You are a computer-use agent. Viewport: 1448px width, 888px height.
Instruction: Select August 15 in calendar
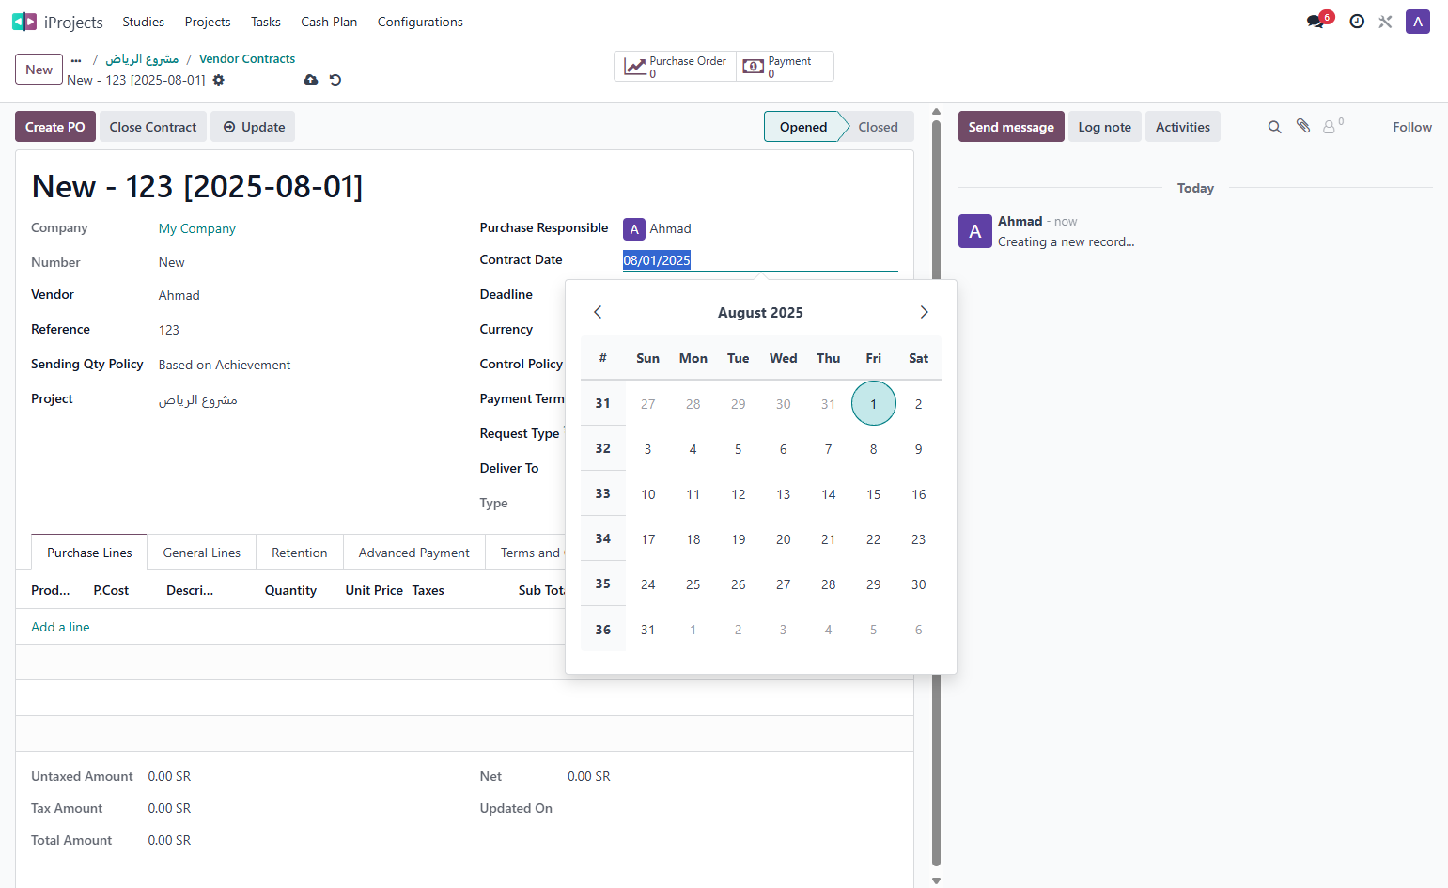click(874, 494)
